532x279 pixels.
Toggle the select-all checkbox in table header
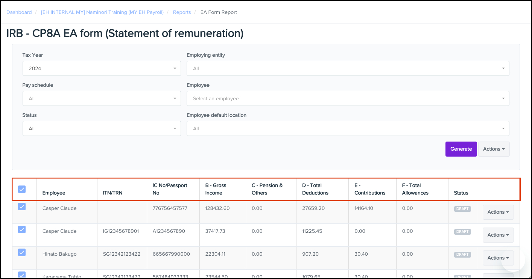22,189
